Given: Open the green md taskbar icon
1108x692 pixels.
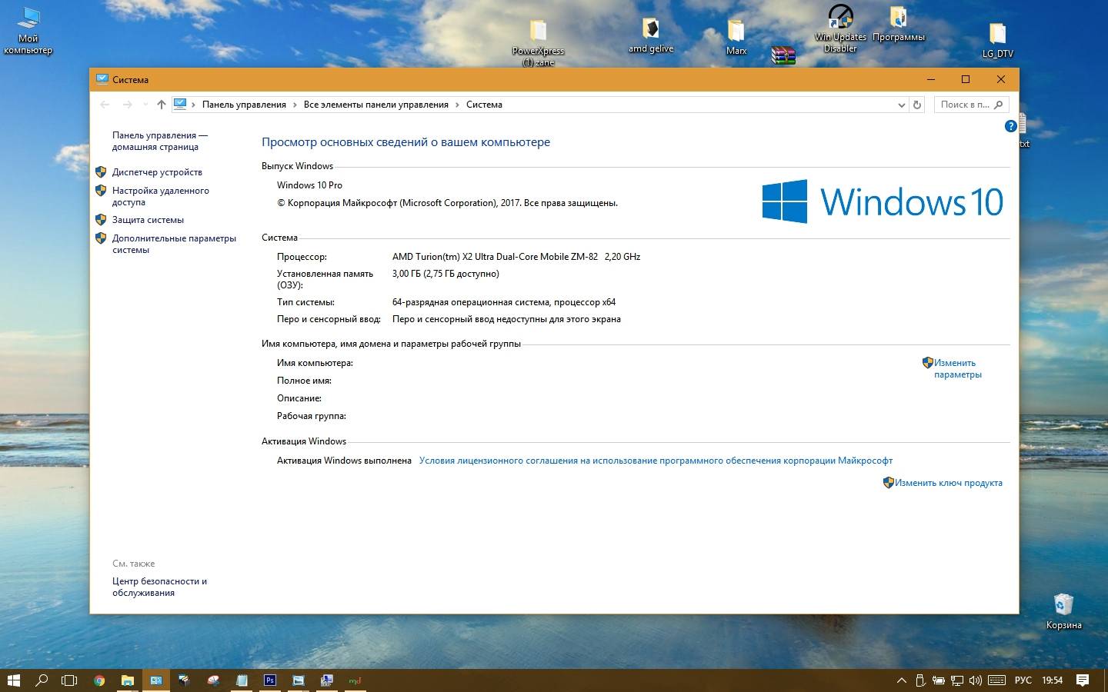Looking at the screenshot, I should 355,680.
